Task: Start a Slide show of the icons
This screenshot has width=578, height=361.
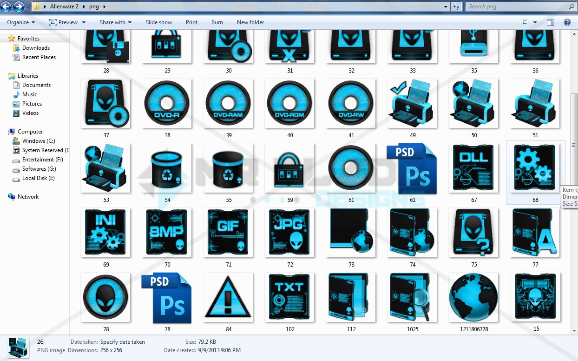Action: click(x=158, y=22)
